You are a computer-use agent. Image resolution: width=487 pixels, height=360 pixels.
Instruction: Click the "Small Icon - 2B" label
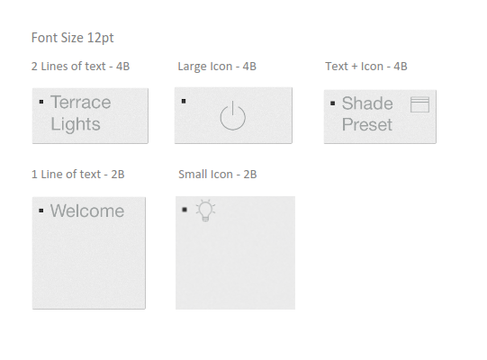pyautogui.click(x=218, y=175)
